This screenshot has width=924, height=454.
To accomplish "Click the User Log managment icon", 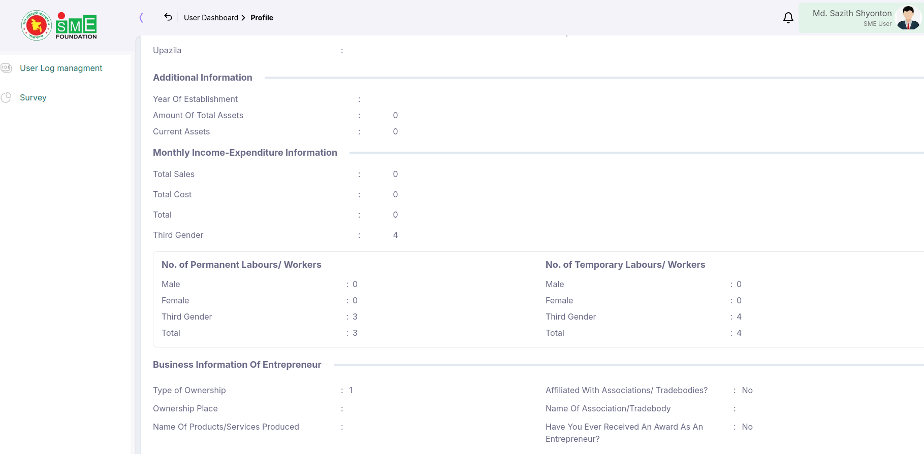I will 6,68.
